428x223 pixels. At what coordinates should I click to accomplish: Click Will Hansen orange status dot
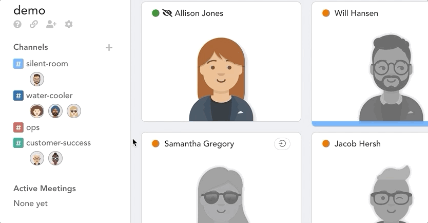point(326,13)
